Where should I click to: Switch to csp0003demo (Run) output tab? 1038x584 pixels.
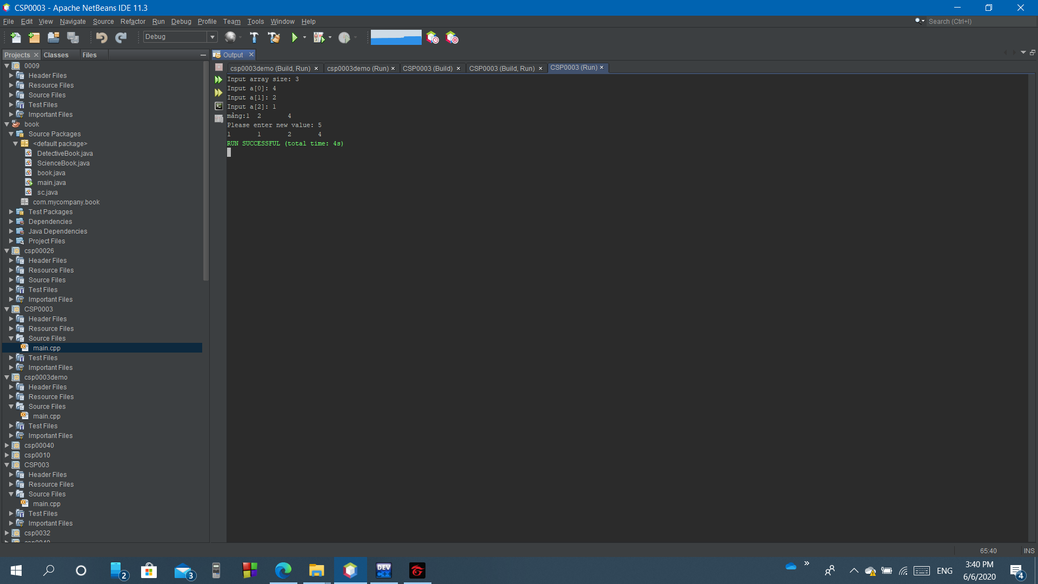(x=357, y=69)
